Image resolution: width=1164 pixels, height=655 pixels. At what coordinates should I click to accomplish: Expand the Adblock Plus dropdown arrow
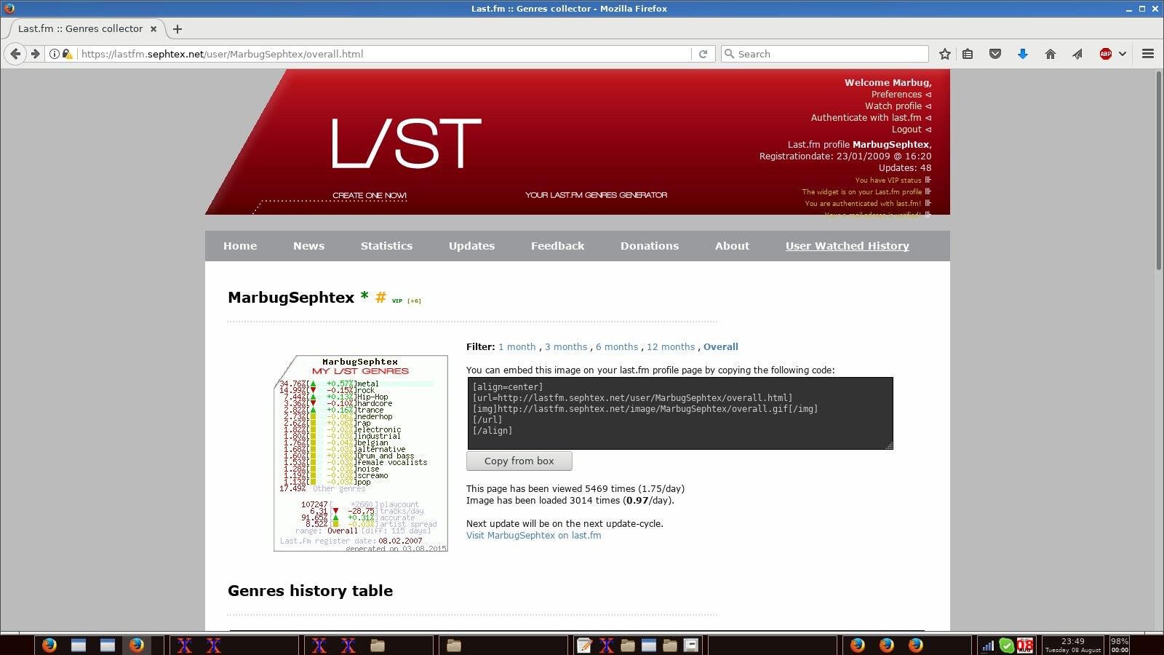point(1123,54)
